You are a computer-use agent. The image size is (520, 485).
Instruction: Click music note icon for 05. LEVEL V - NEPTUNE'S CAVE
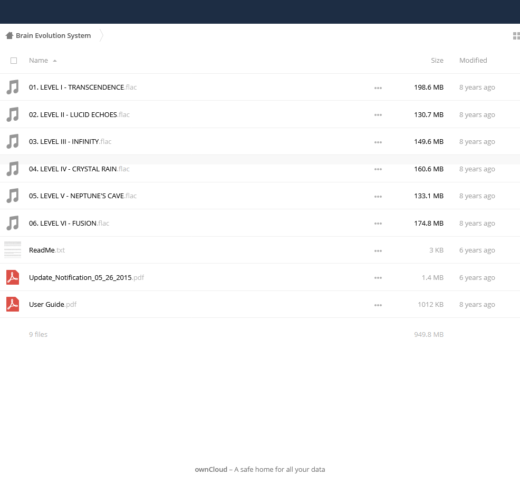[x=13, y=196]
